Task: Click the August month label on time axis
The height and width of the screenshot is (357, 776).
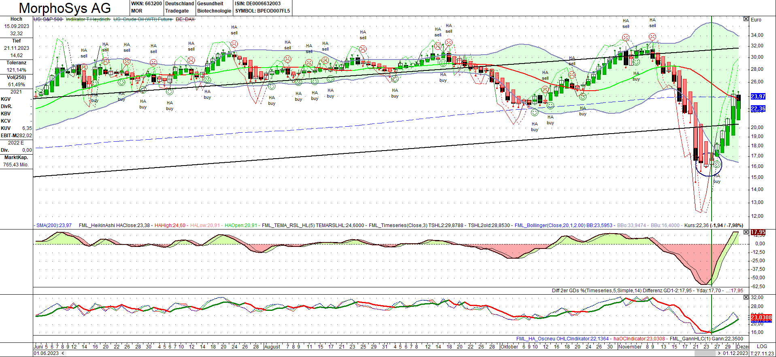Action: 272,346
